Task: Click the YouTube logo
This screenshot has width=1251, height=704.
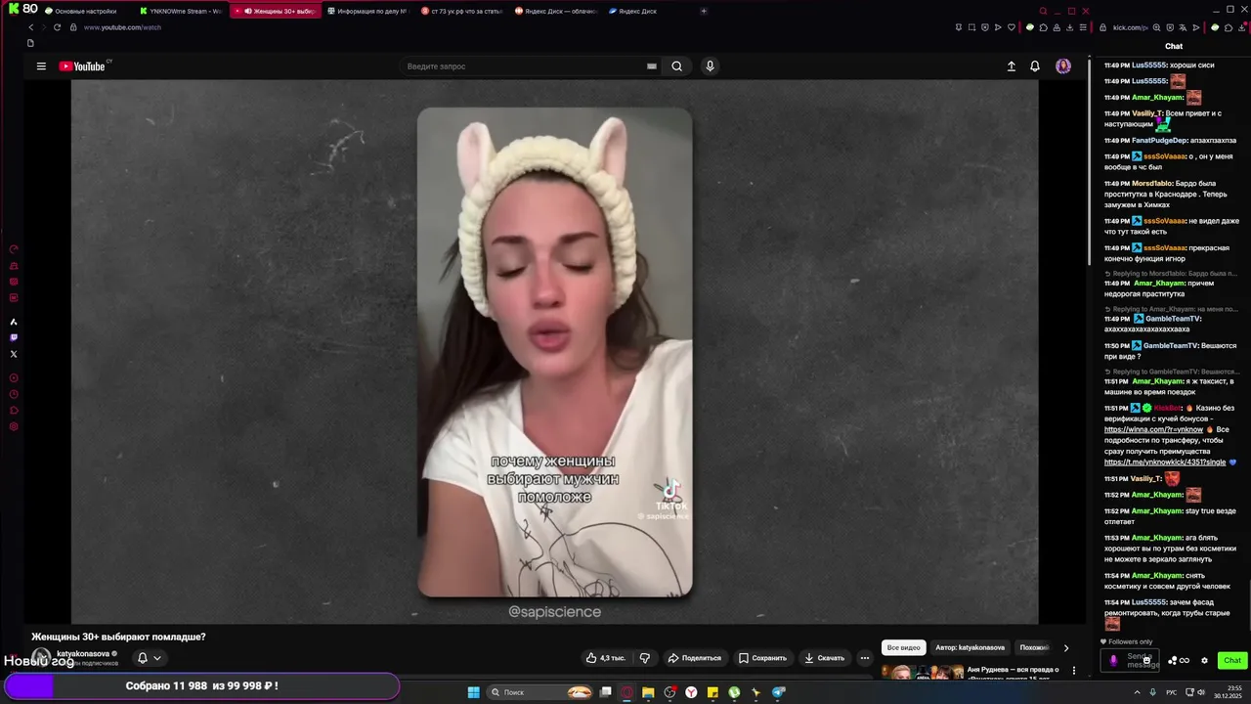Action: click(x=81, y=66)
